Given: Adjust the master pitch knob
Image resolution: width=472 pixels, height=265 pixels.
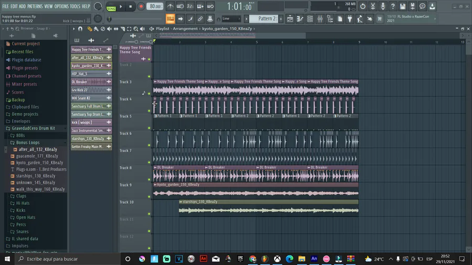Looking at the screenshot, I should (98, 19).
